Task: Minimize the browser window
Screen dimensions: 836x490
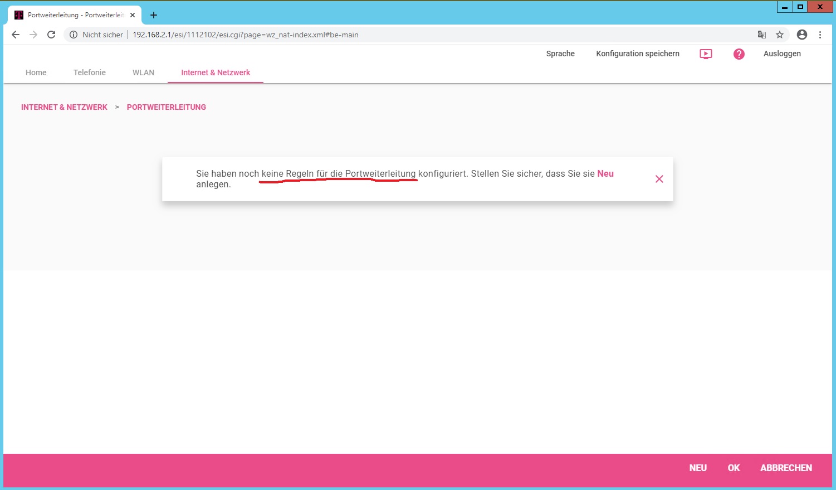Action: [x=785, y=7]
